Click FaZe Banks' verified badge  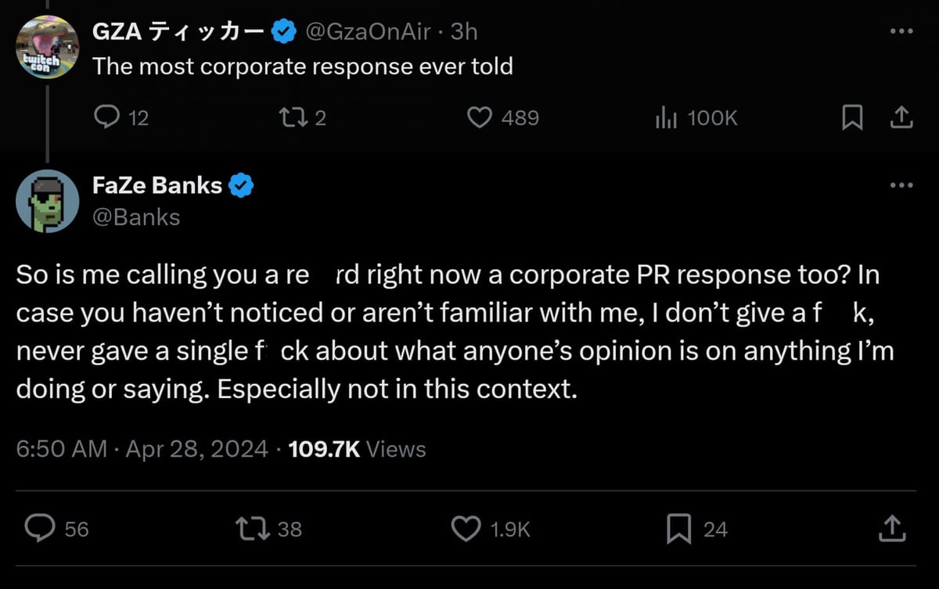click(243, 185)
